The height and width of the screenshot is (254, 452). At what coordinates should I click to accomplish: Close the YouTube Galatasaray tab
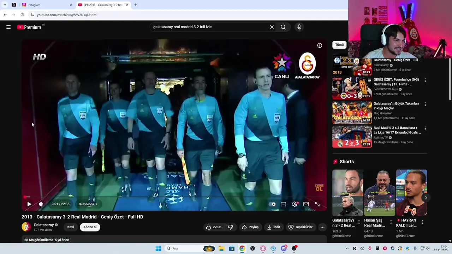pyautogui.click(x=127, y=5)
